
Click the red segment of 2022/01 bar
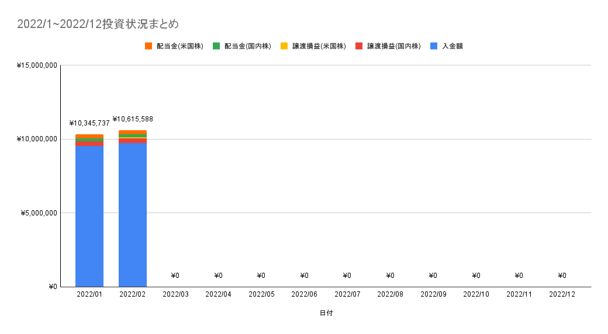pyautogui.click(x=89, y=144)
